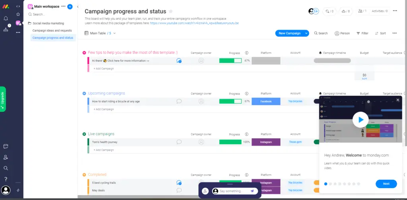Click the blue plus add button in workspace
The height and width of the screenshot is (200, 407).
[x=70, y=7]
